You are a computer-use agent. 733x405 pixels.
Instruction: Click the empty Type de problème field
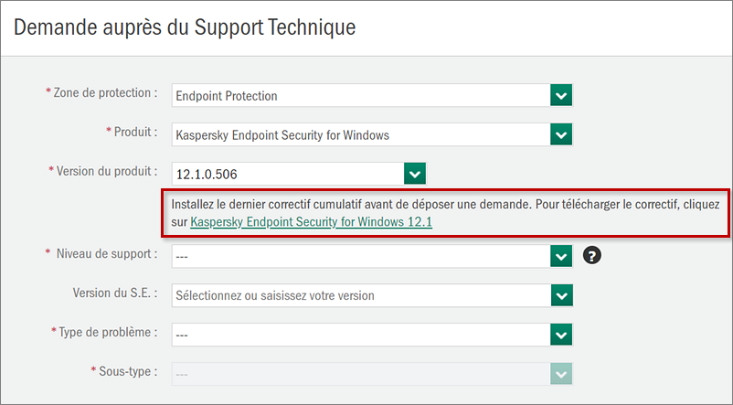[361, 335]
